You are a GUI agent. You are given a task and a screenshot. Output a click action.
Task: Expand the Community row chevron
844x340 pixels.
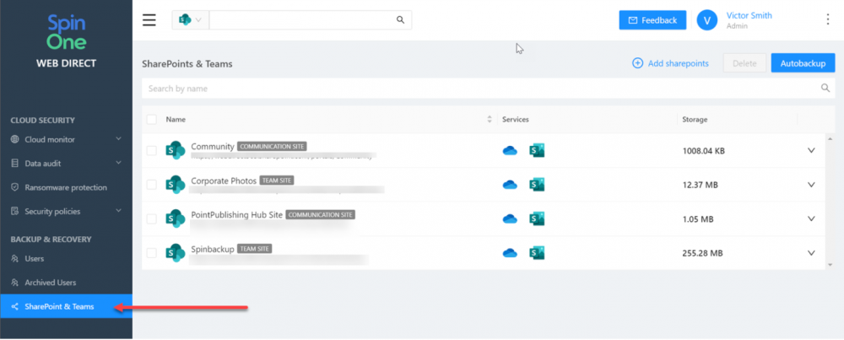click(x=812, y=151)
